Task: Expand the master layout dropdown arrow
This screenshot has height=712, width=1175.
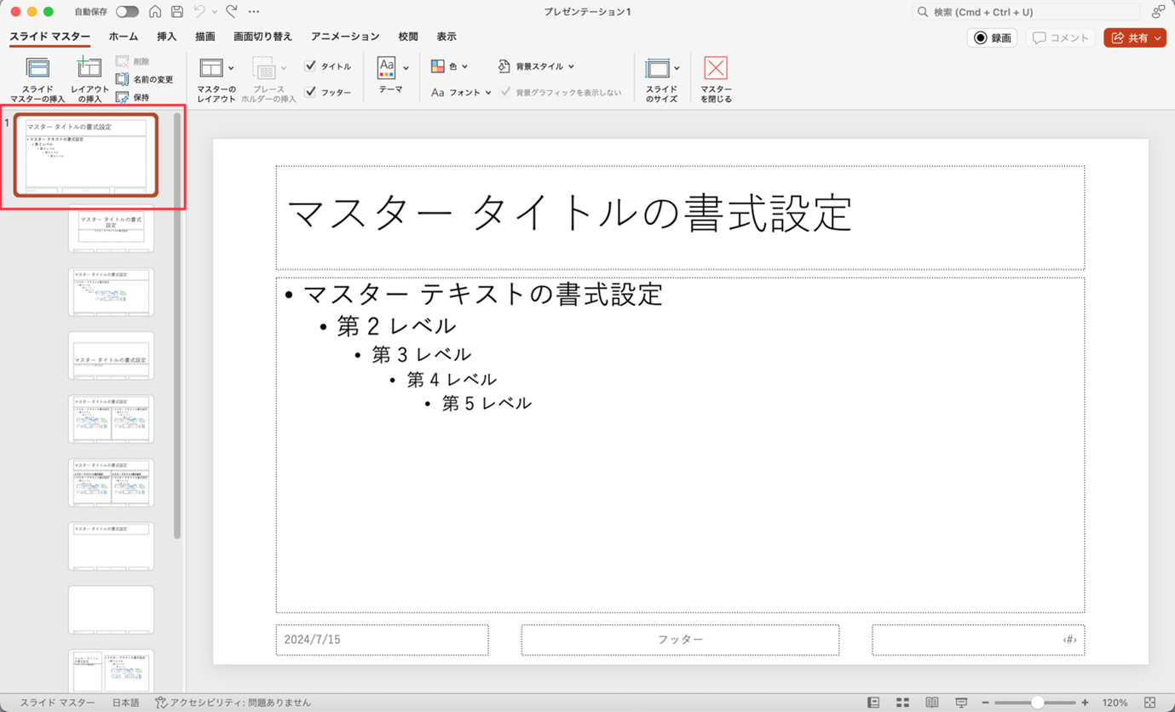Action: [230, 68]
